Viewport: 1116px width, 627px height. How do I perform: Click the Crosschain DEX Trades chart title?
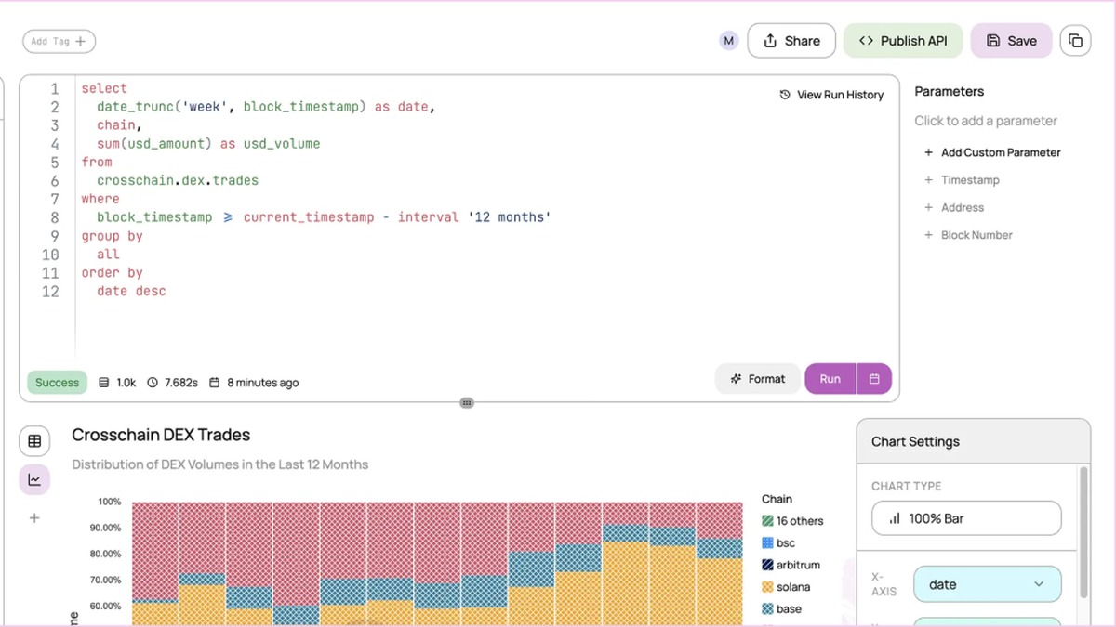tap(161, 435)
